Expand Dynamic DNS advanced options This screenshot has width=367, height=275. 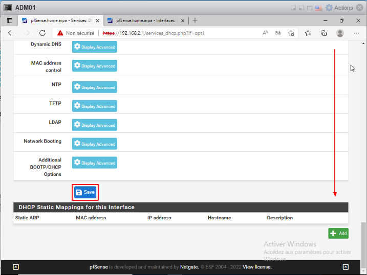[x=94, y=47]
